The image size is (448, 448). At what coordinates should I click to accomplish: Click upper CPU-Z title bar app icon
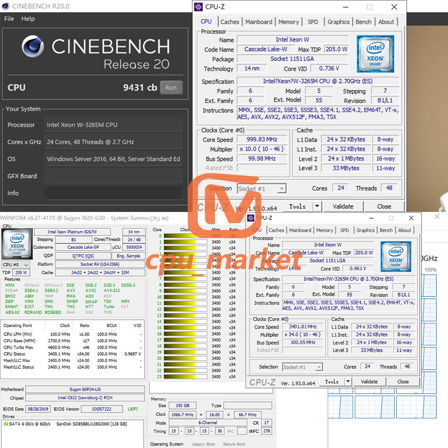(198, 7)
